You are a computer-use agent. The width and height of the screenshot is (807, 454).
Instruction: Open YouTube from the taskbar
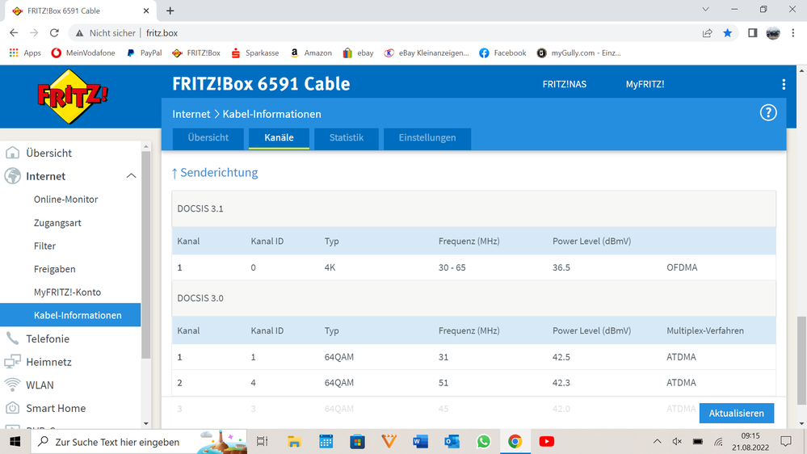click(547, 441)
